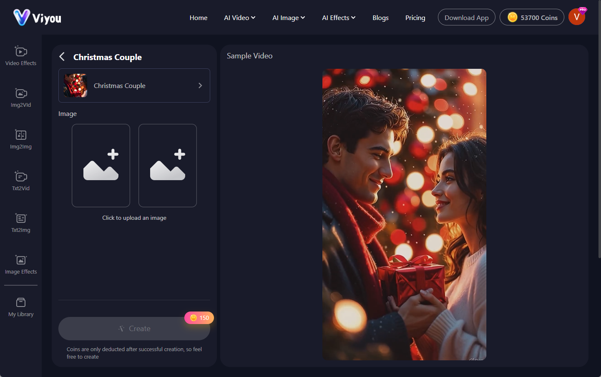Expand the AI Video dropdown menu
Viewport: 601px width, 377px height.
pos(239,18)
